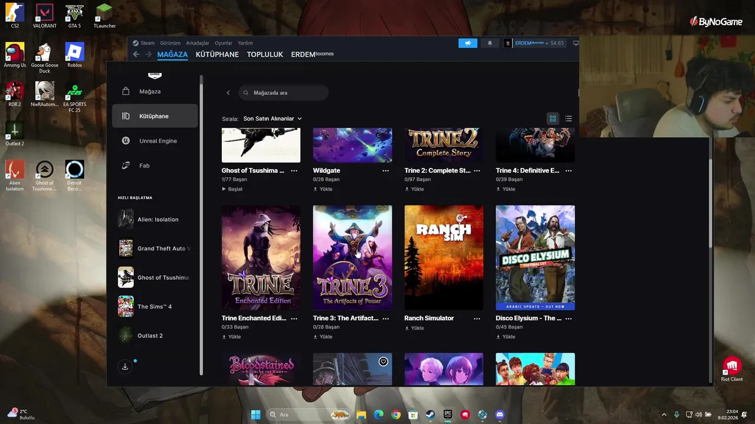755x424 pixels.
Task: Open Unreal Engine in the Epic sidebar
Action: (155, 141)
